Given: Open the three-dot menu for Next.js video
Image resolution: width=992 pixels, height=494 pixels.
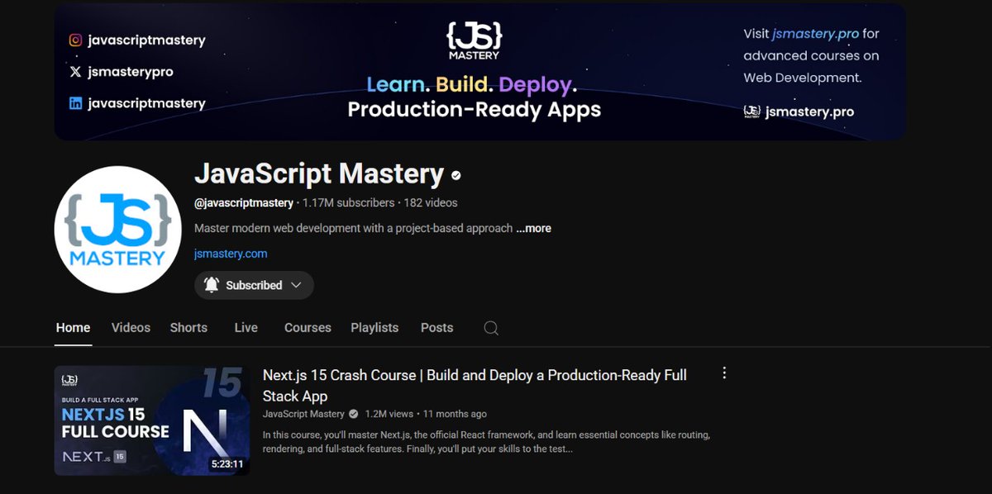Looking at the screenshot, I should [x=724, y=373].
